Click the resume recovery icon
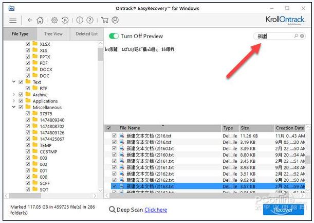 pos(65,20)
